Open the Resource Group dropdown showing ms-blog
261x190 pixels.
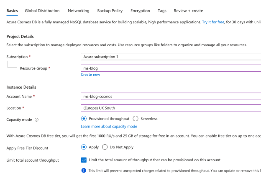pyautogui.click(x=171, y=68)
